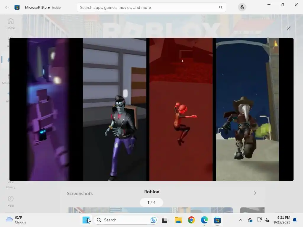This screenshot has width=303, height=227.
Task: Go back using the back arrow
Action: coord(7,7)
